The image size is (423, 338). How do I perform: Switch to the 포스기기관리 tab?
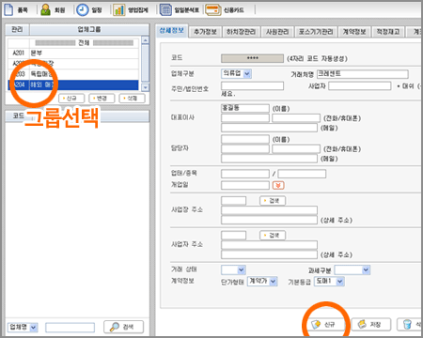pyautogui.click(x=316, y=32)
